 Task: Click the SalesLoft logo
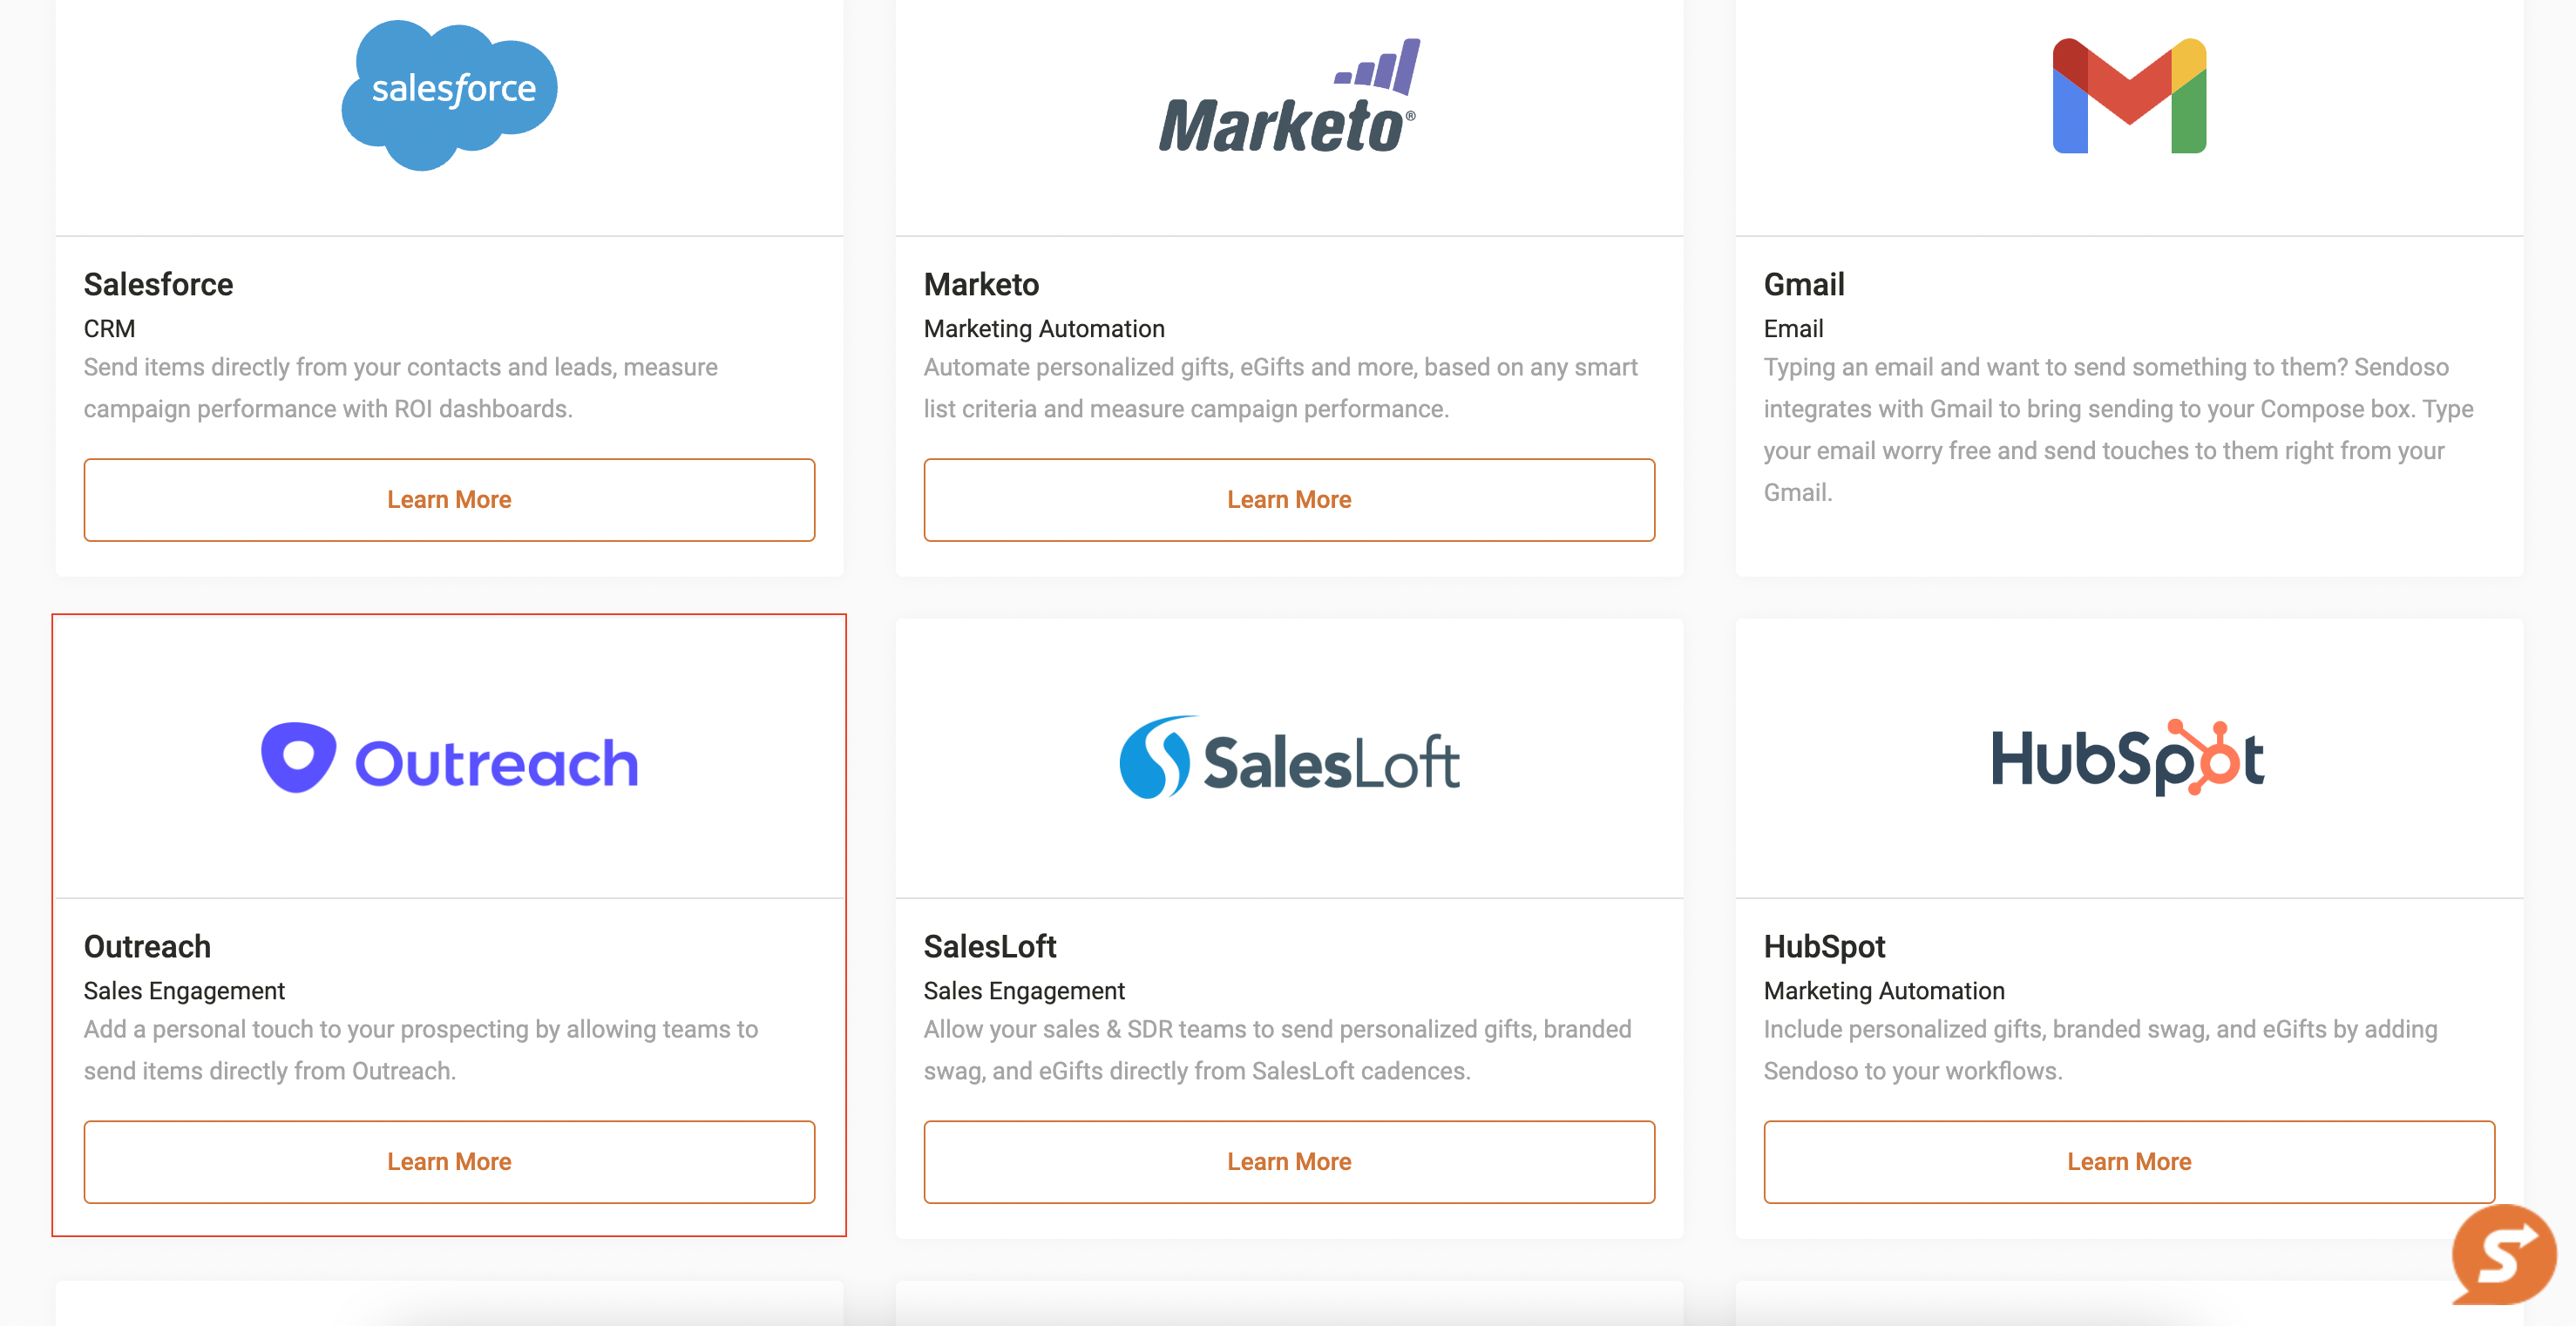1288,759
